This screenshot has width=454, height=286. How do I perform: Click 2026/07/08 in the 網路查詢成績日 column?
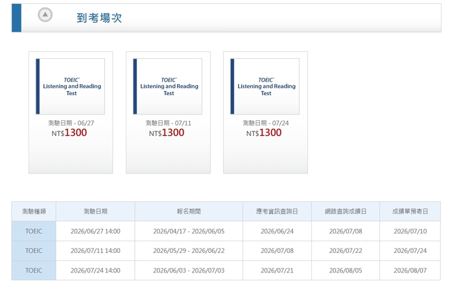(x=346, y=231)
